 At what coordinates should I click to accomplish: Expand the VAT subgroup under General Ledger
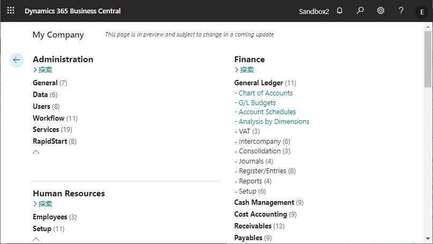247,131
